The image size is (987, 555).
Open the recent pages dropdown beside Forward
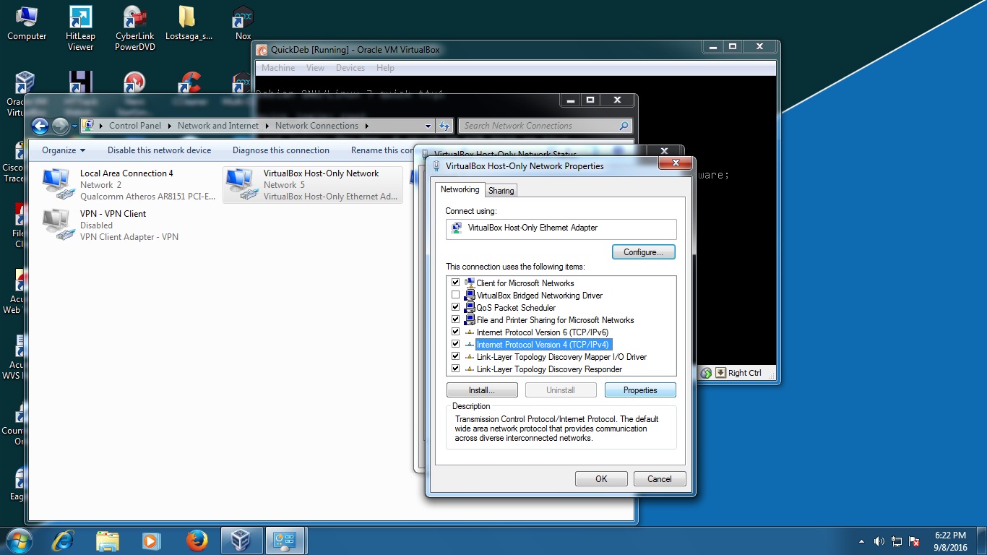tap(74, 126)
